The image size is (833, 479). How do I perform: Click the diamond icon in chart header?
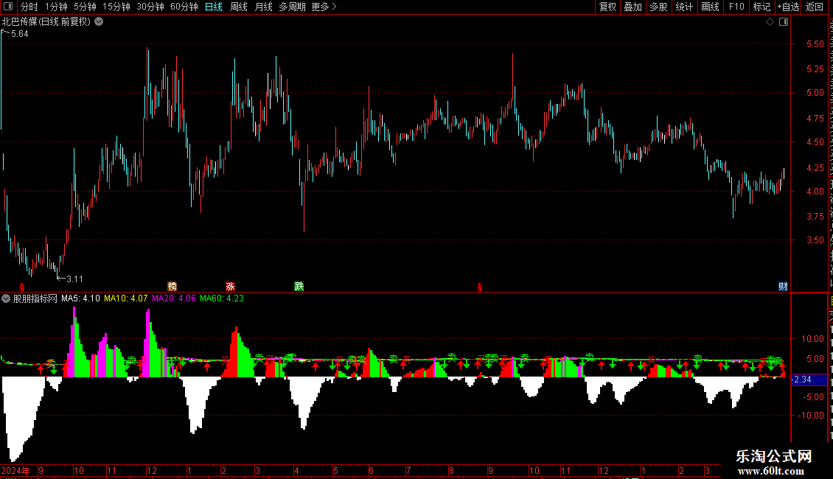(770, 22)
